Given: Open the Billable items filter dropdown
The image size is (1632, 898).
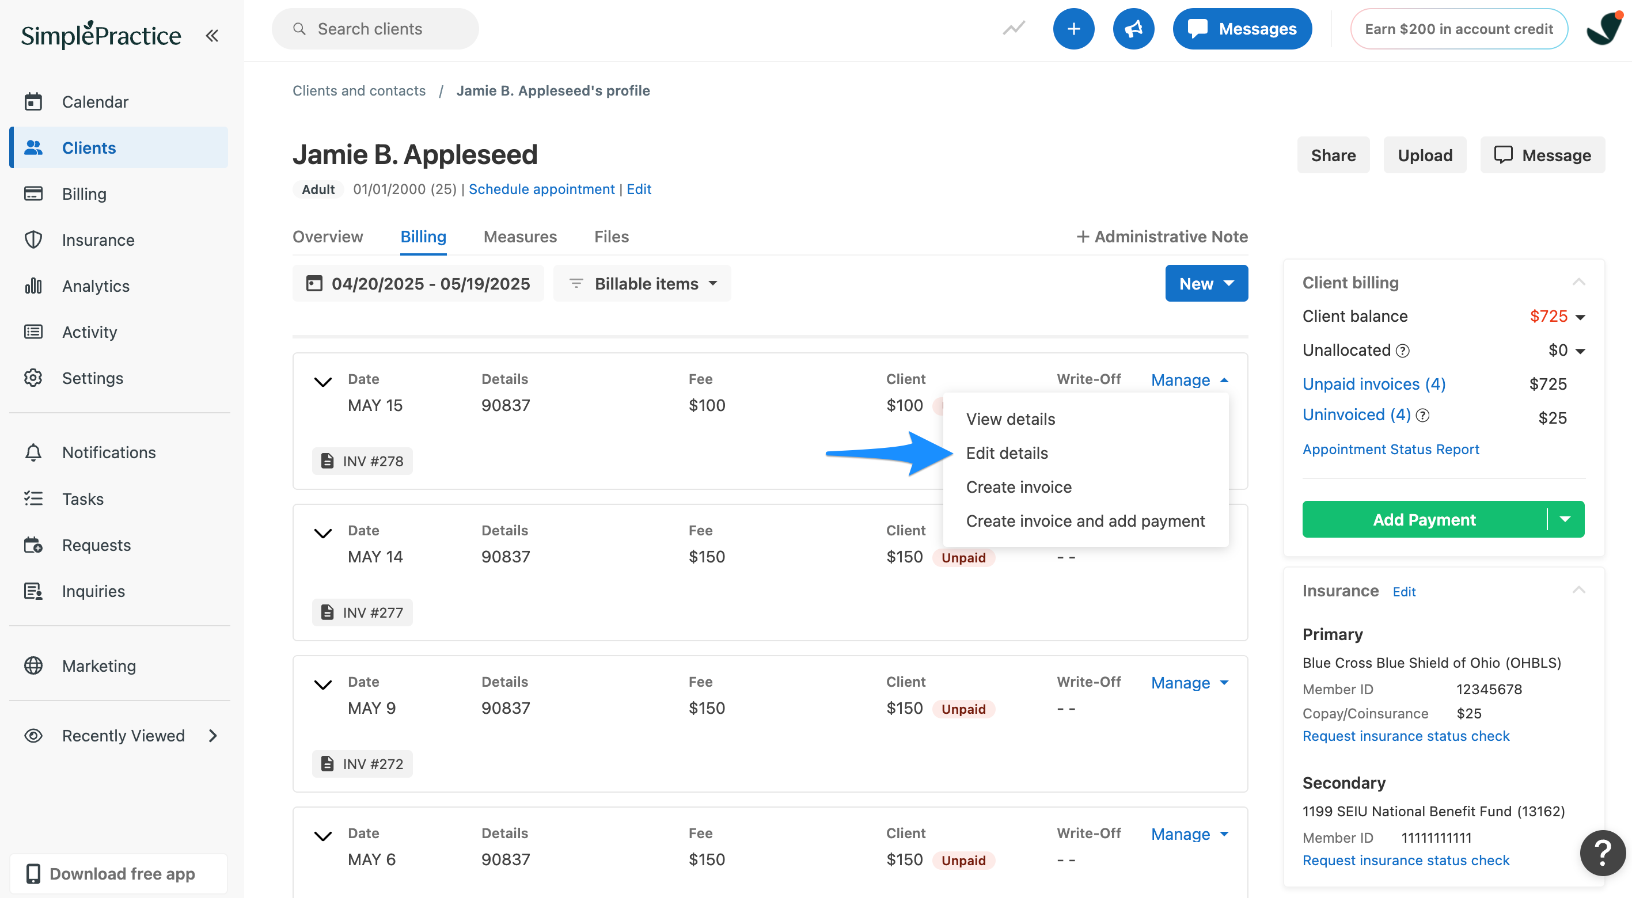Looking at the screenshot, I should (642, 283).
